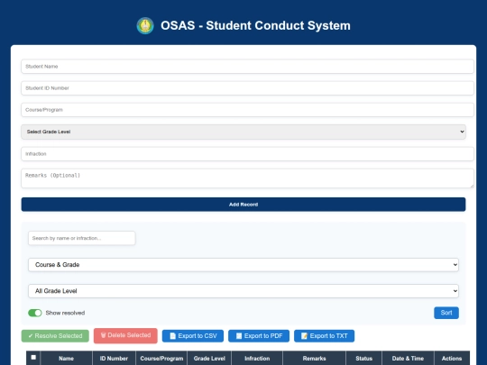
Task: Click the checkmark icon on Resolve Selected
Action: click(x=31, y=336)
